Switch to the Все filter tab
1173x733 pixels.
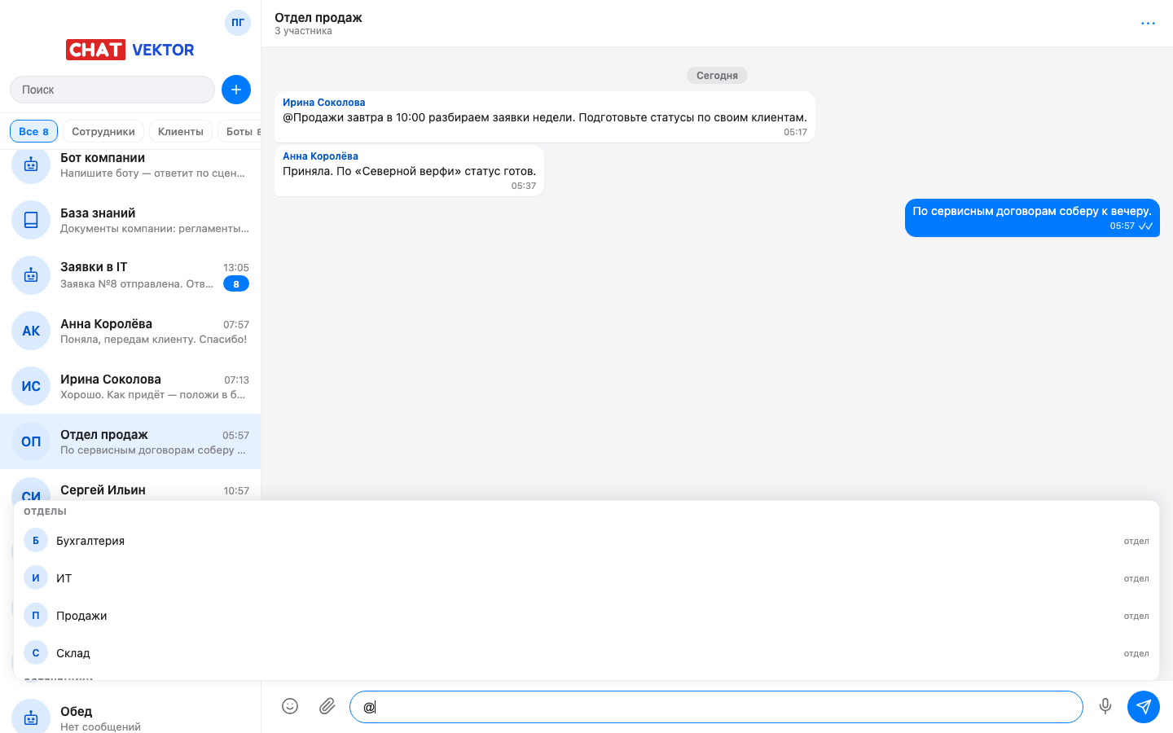33,131
